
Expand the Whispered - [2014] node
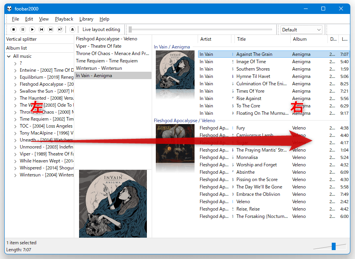point(16,168)
